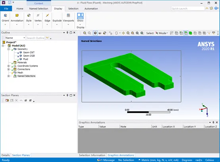Click the rotate tool in graphics toolbar
The height and width of the screenshot is (162, 220).
click(116, 33)
